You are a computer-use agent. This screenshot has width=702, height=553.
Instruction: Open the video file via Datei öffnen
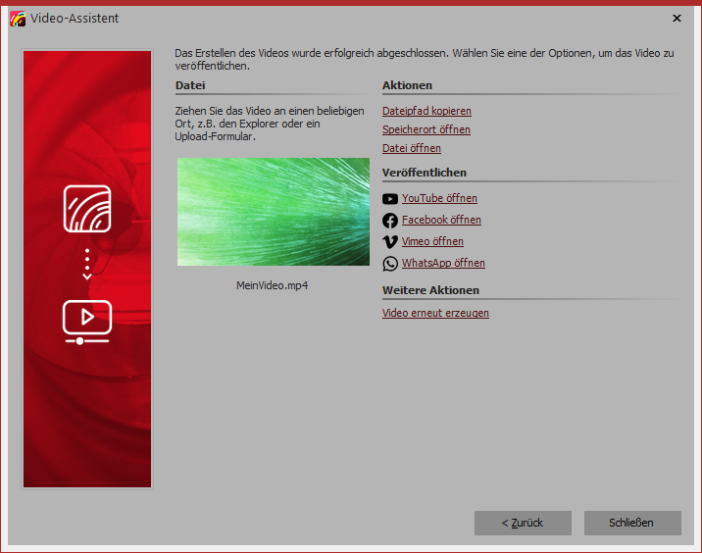tap(412, 148)
